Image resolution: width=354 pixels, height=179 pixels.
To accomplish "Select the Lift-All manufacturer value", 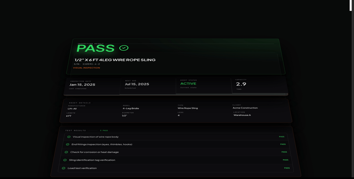I will click(72, 109).
